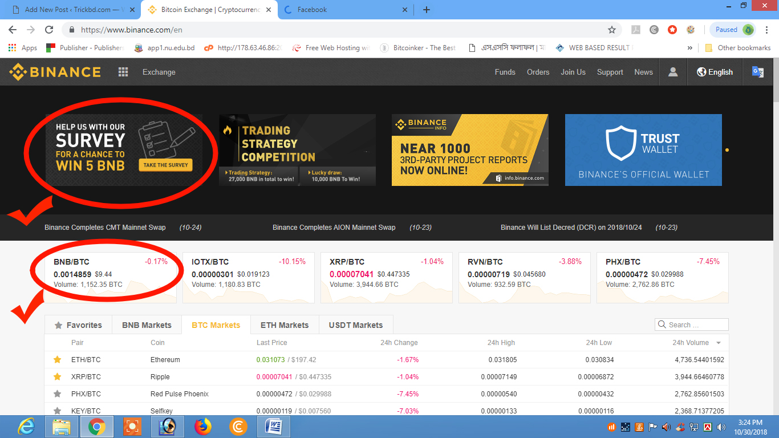Open the Chrome three-dot menu
This screenshot has width=779, height=438.
(767, 30)
